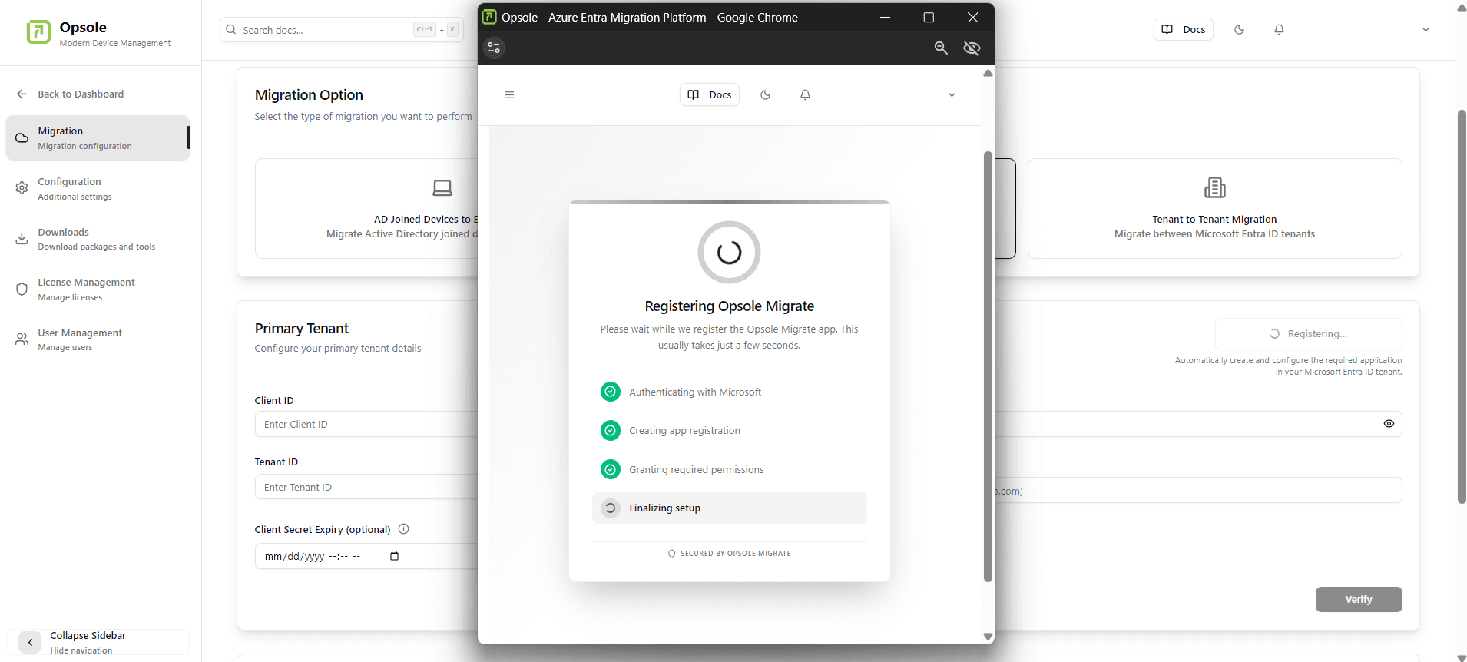Click the Configuration gear icon in sidebar

click(x=22, y=188)
